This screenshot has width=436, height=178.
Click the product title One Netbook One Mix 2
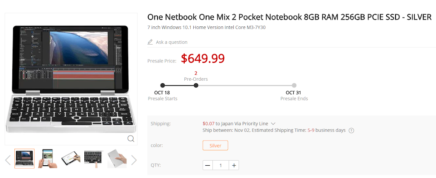(290, 17)
